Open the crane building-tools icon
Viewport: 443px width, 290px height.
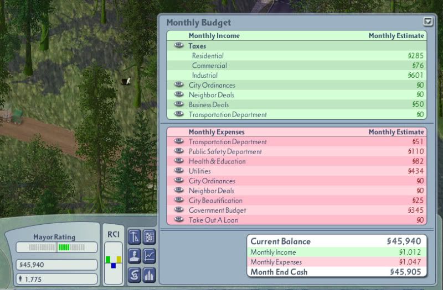pos(135,237)
